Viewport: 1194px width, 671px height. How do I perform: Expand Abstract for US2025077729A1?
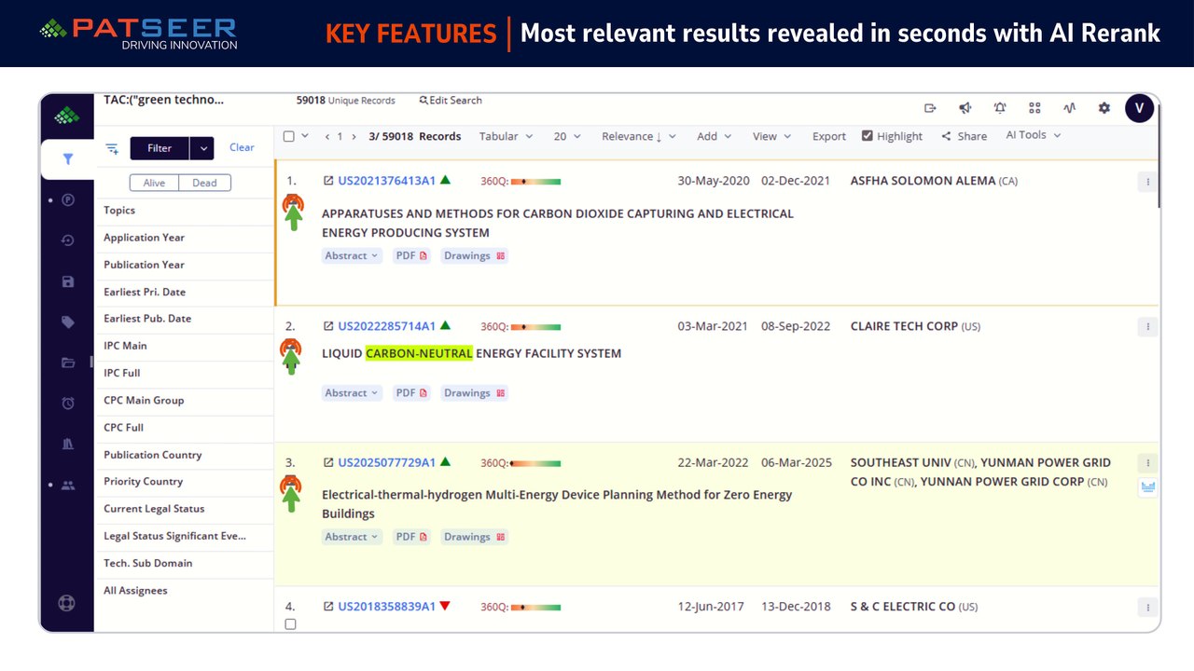352,537
